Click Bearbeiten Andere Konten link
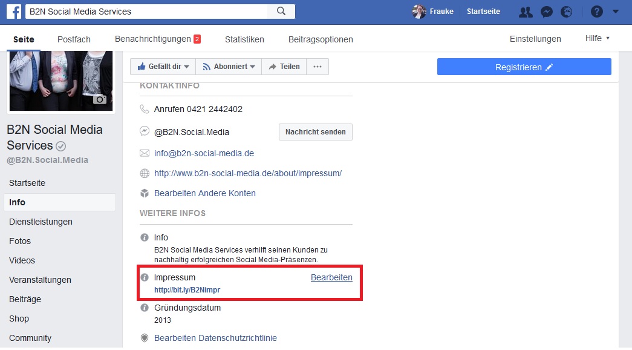 [x=205, y=193]
